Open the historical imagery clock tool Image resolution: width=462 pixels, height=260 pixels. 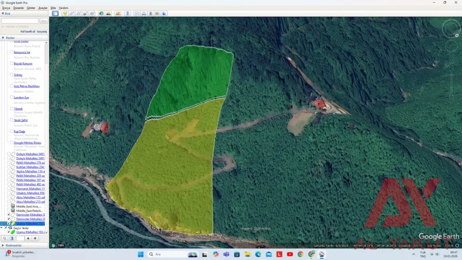[101, 13]
